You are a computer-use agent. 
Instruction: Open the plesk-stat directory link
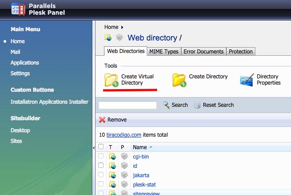pyautogui.click(x=144, y=184)
